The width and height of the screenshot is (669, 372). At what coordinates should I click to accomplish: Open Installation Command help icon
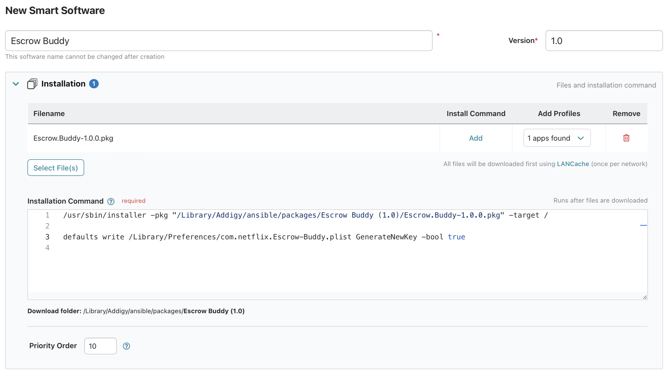(111, 202)
